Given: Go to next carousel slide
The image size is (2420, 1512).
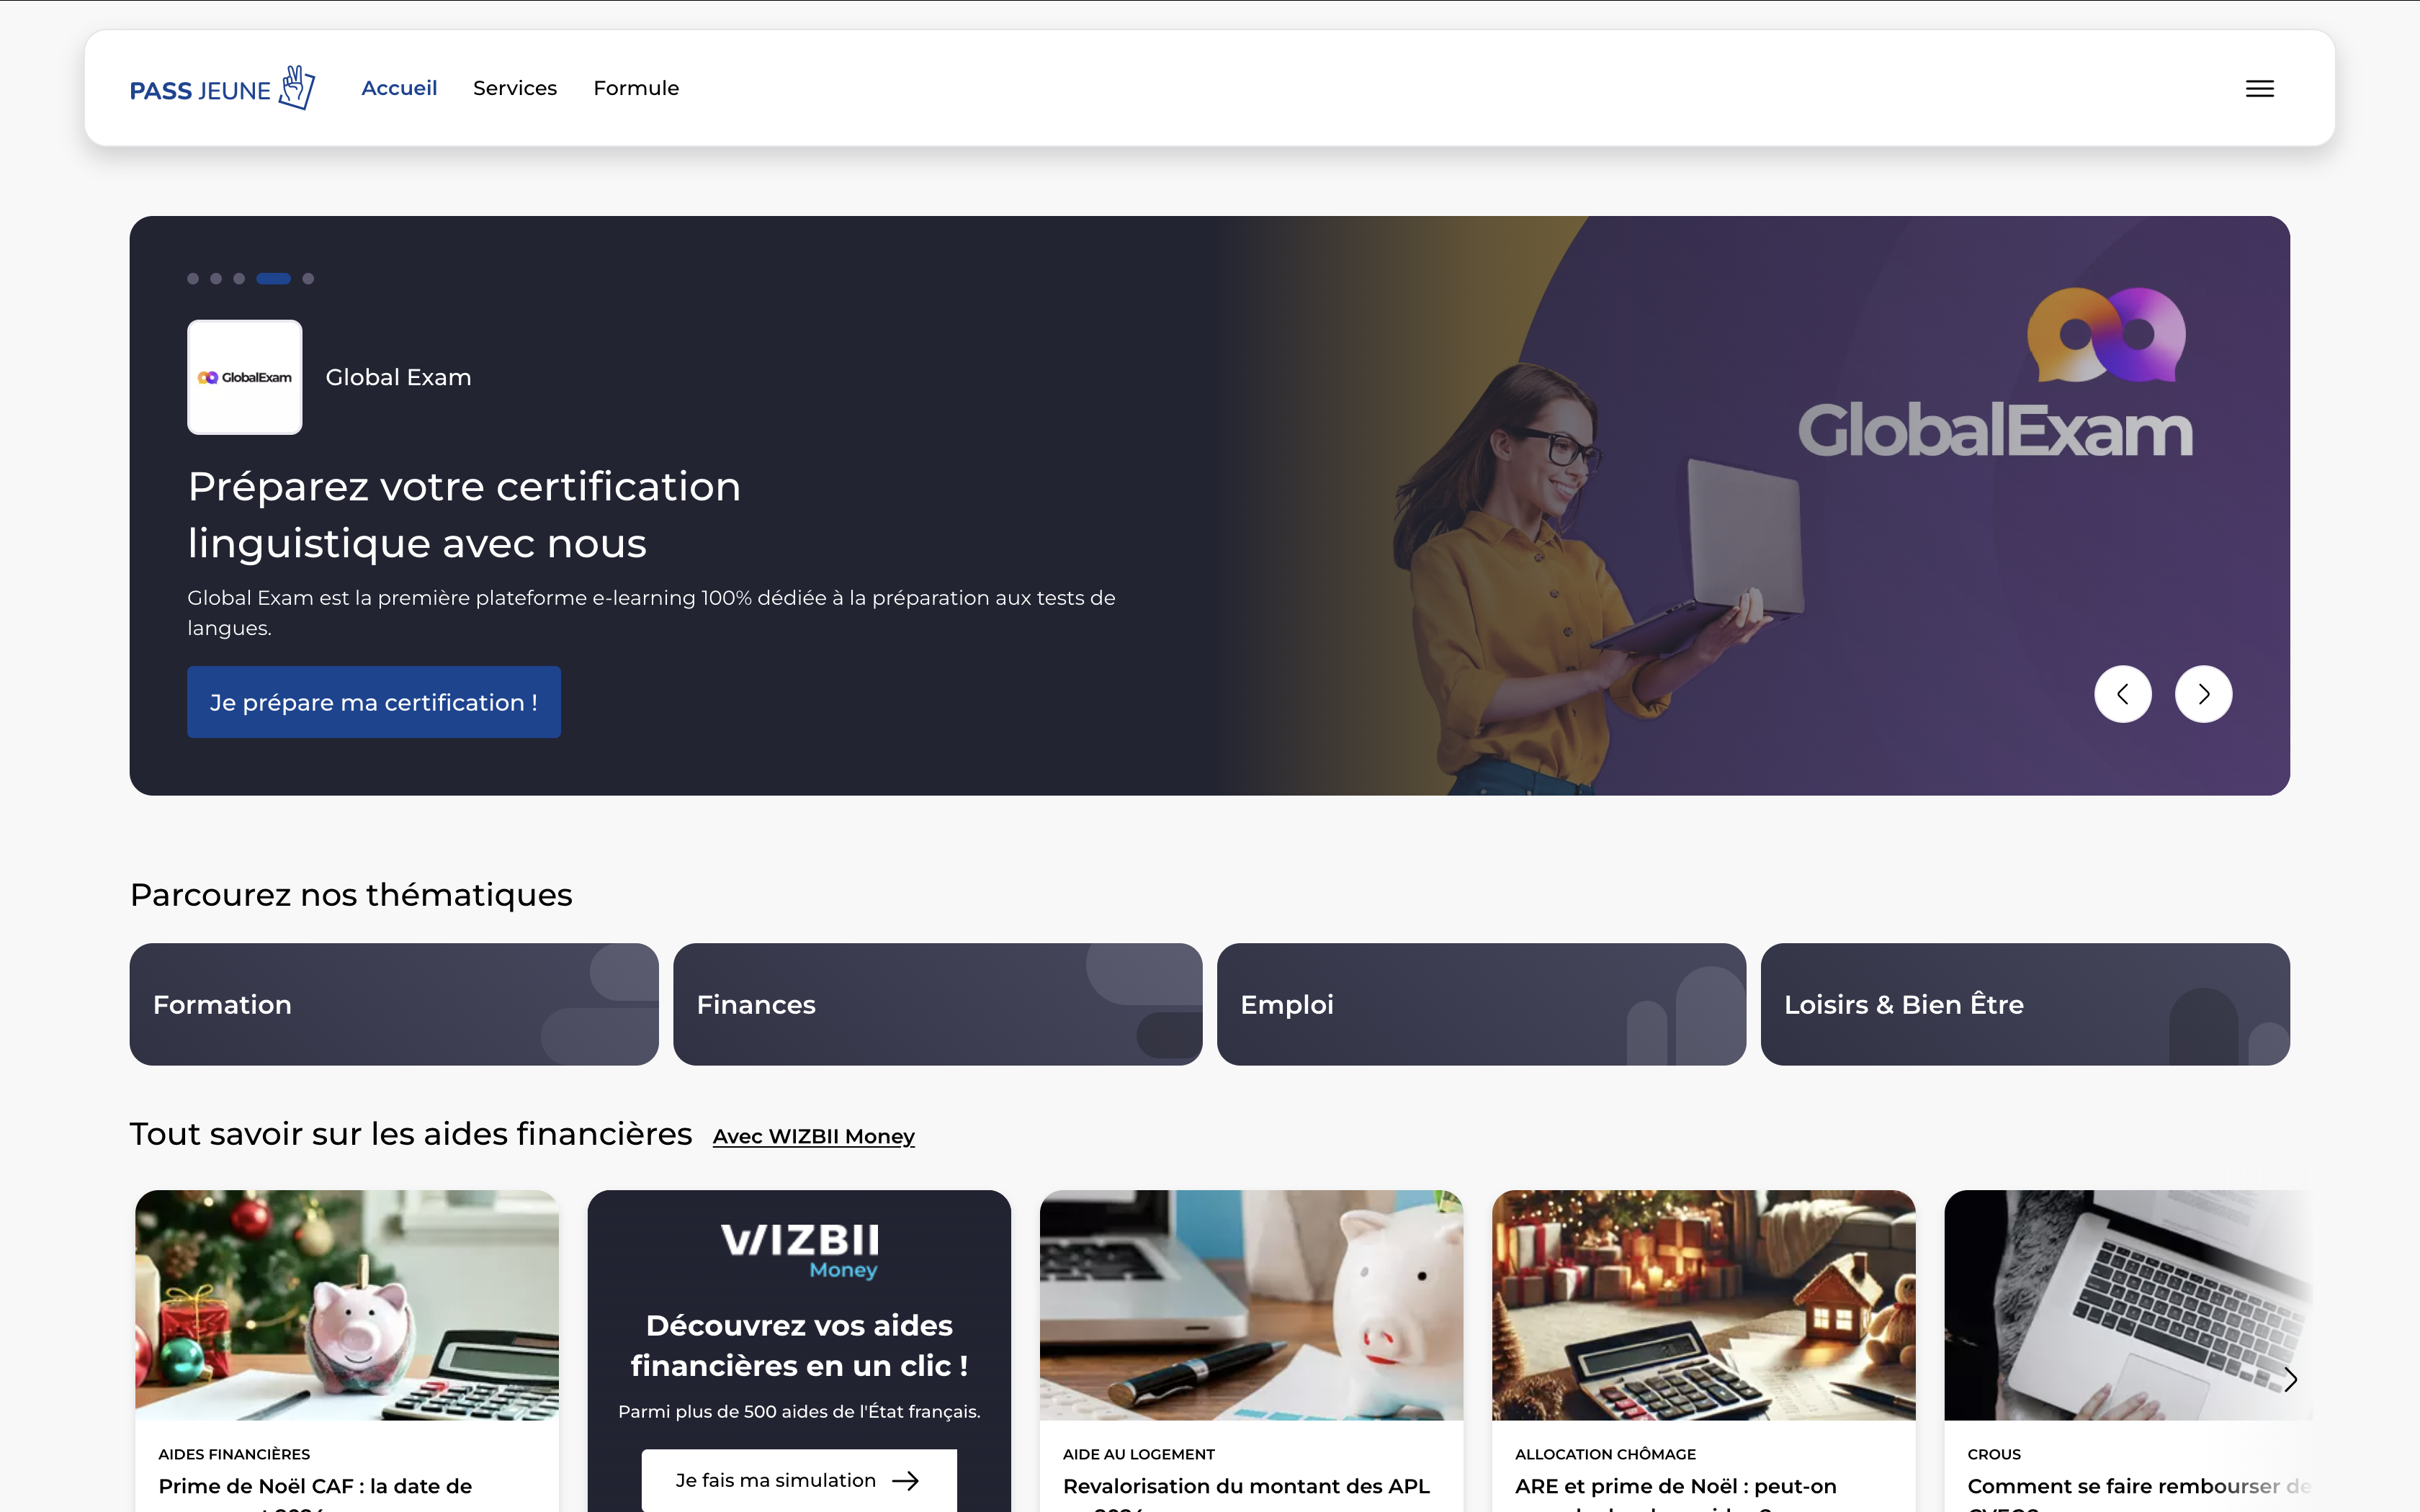Looking at the screenshot, I should pyautogui.click(x=2203, y=694).
